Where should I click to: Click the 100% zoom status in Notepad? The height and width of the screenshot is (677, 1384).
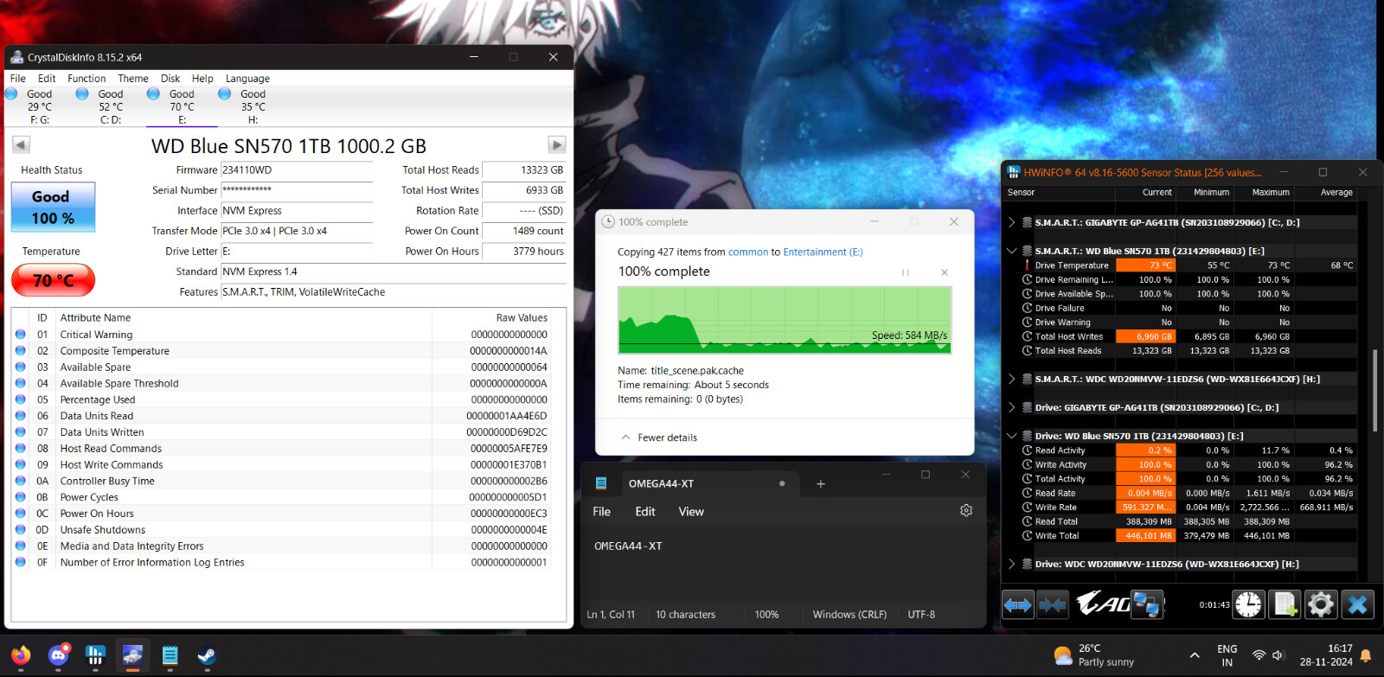point(766,615)
